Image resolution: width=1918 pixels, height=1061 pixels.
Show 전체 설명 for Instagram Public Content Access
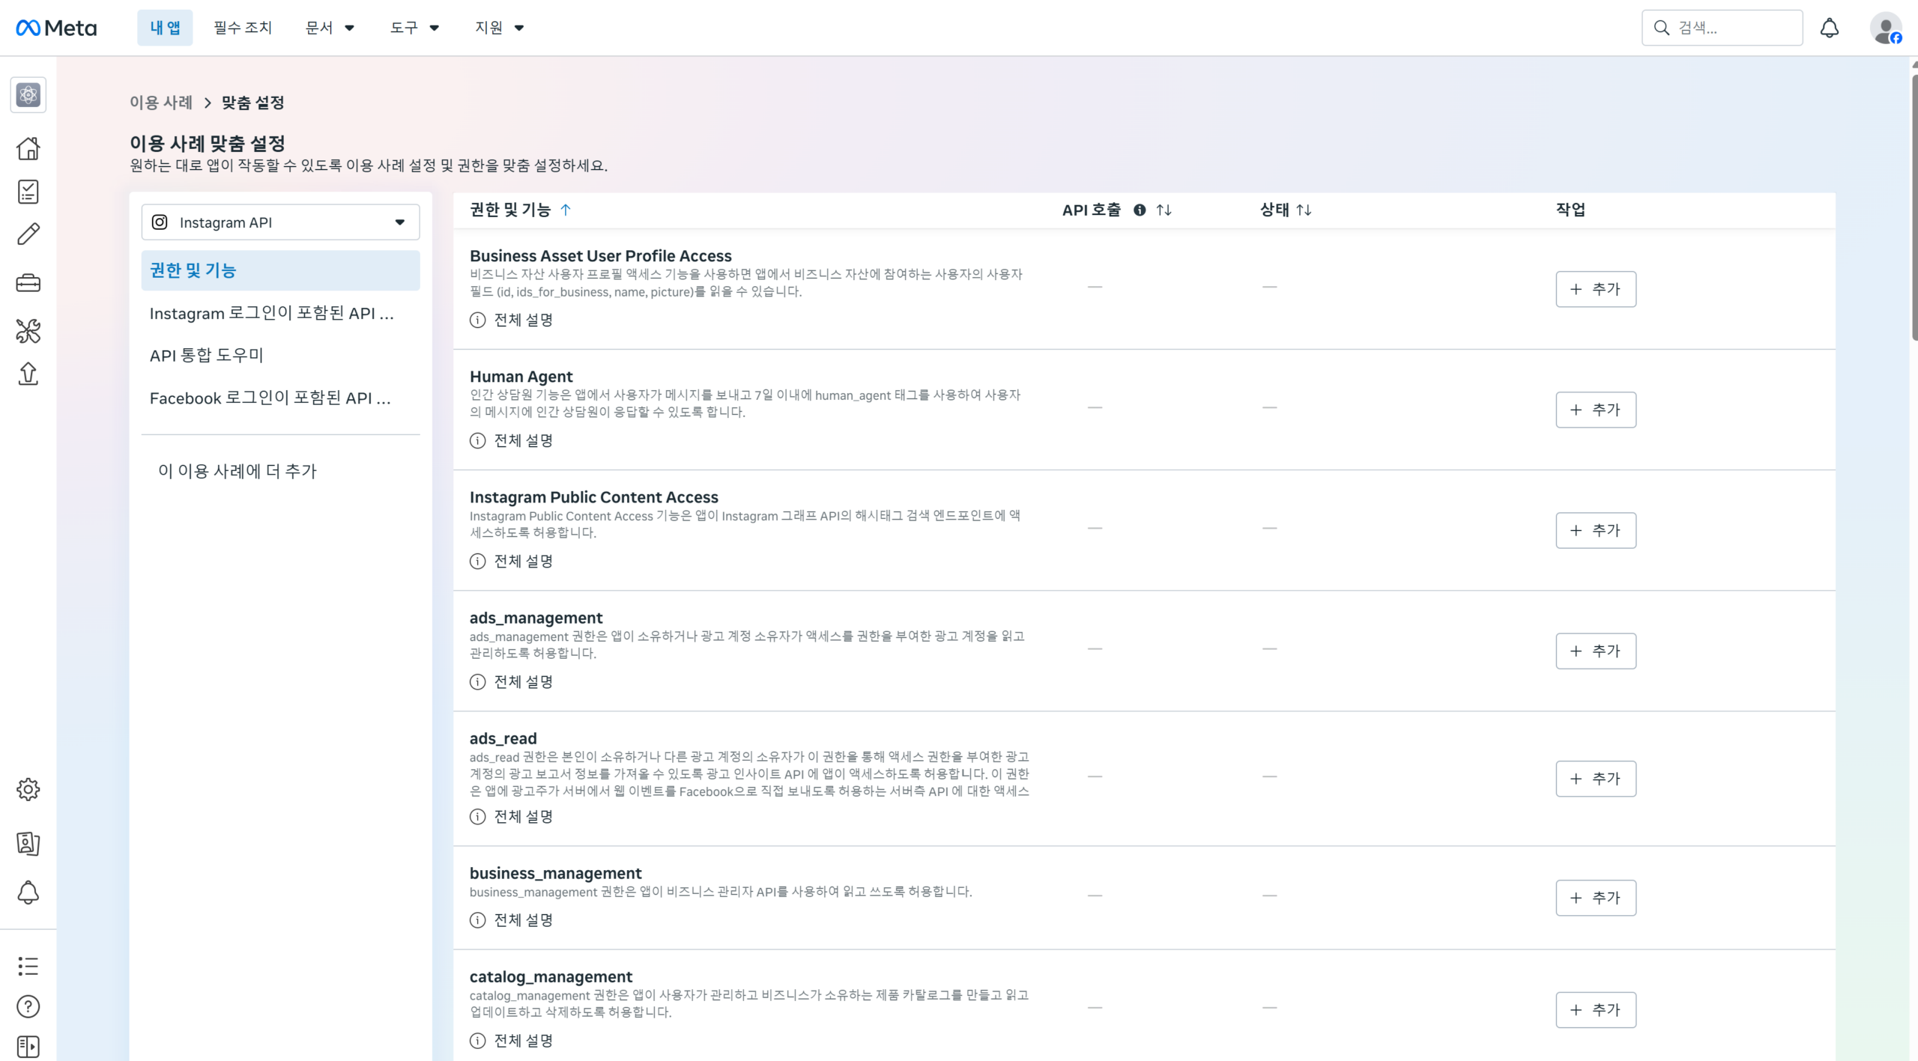click(512, 561)
